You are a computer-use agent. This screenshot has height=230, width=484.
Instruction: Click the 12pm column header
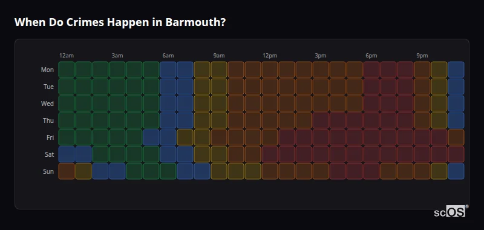270,56
